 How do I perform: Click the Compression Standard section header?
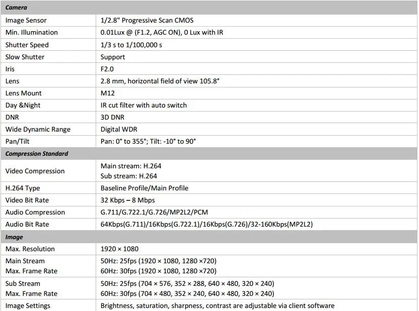tap(37, 154)
